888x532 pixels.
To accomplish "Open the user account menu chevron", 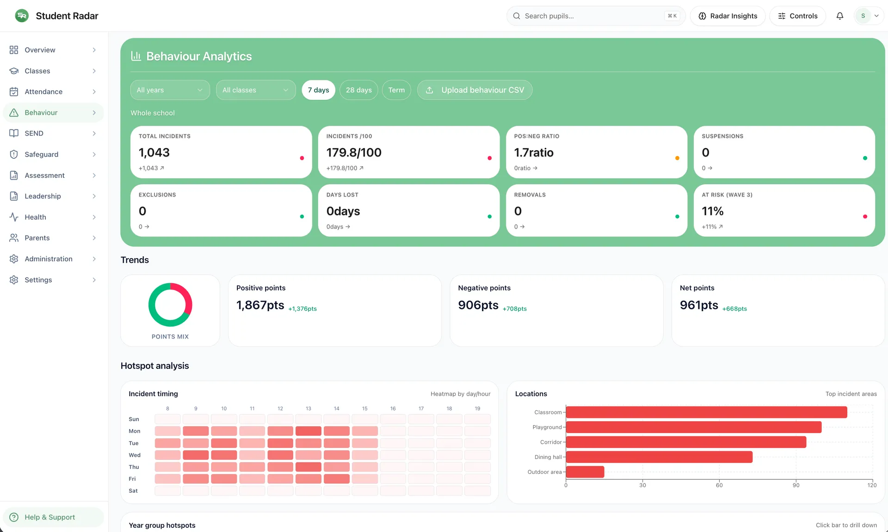I will point(876,16).
